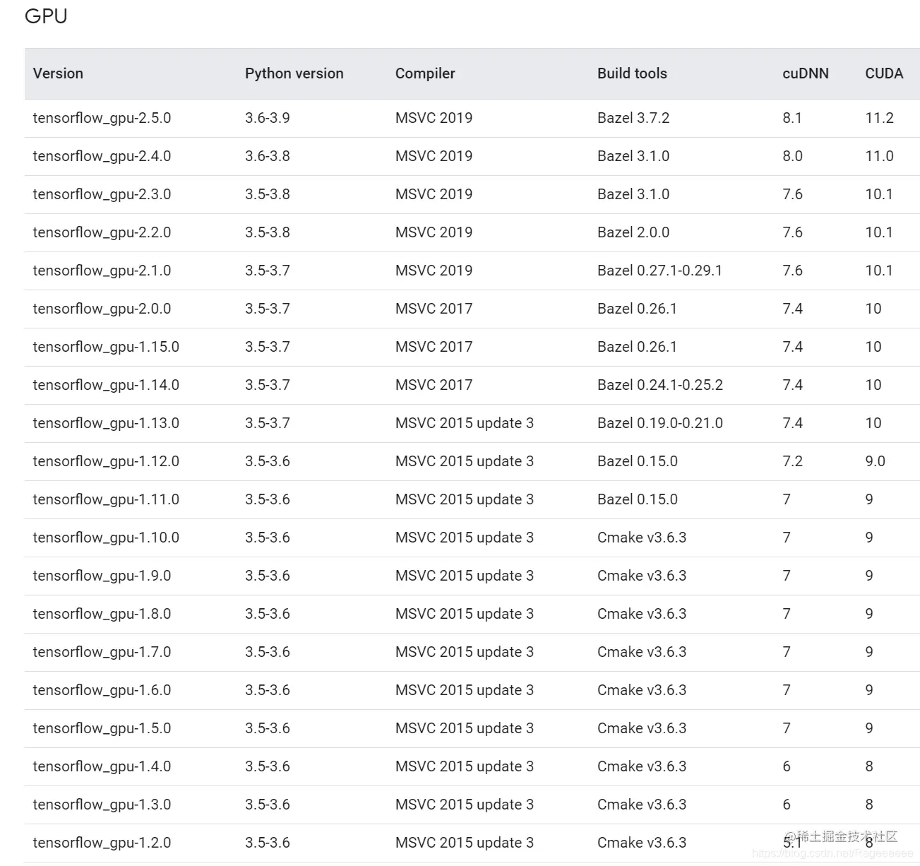Screen dimensions: 920x866
Task: Select the tensorflow_gpu-1.10.0 cell
Action: tap(106, 538)
